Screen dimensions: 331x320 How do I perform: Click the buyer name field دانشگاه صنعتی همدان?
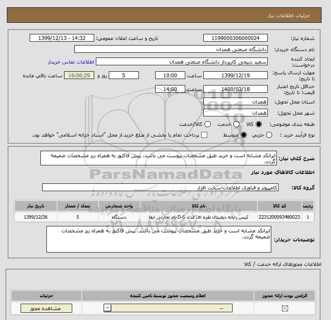[x=171, y=49]
